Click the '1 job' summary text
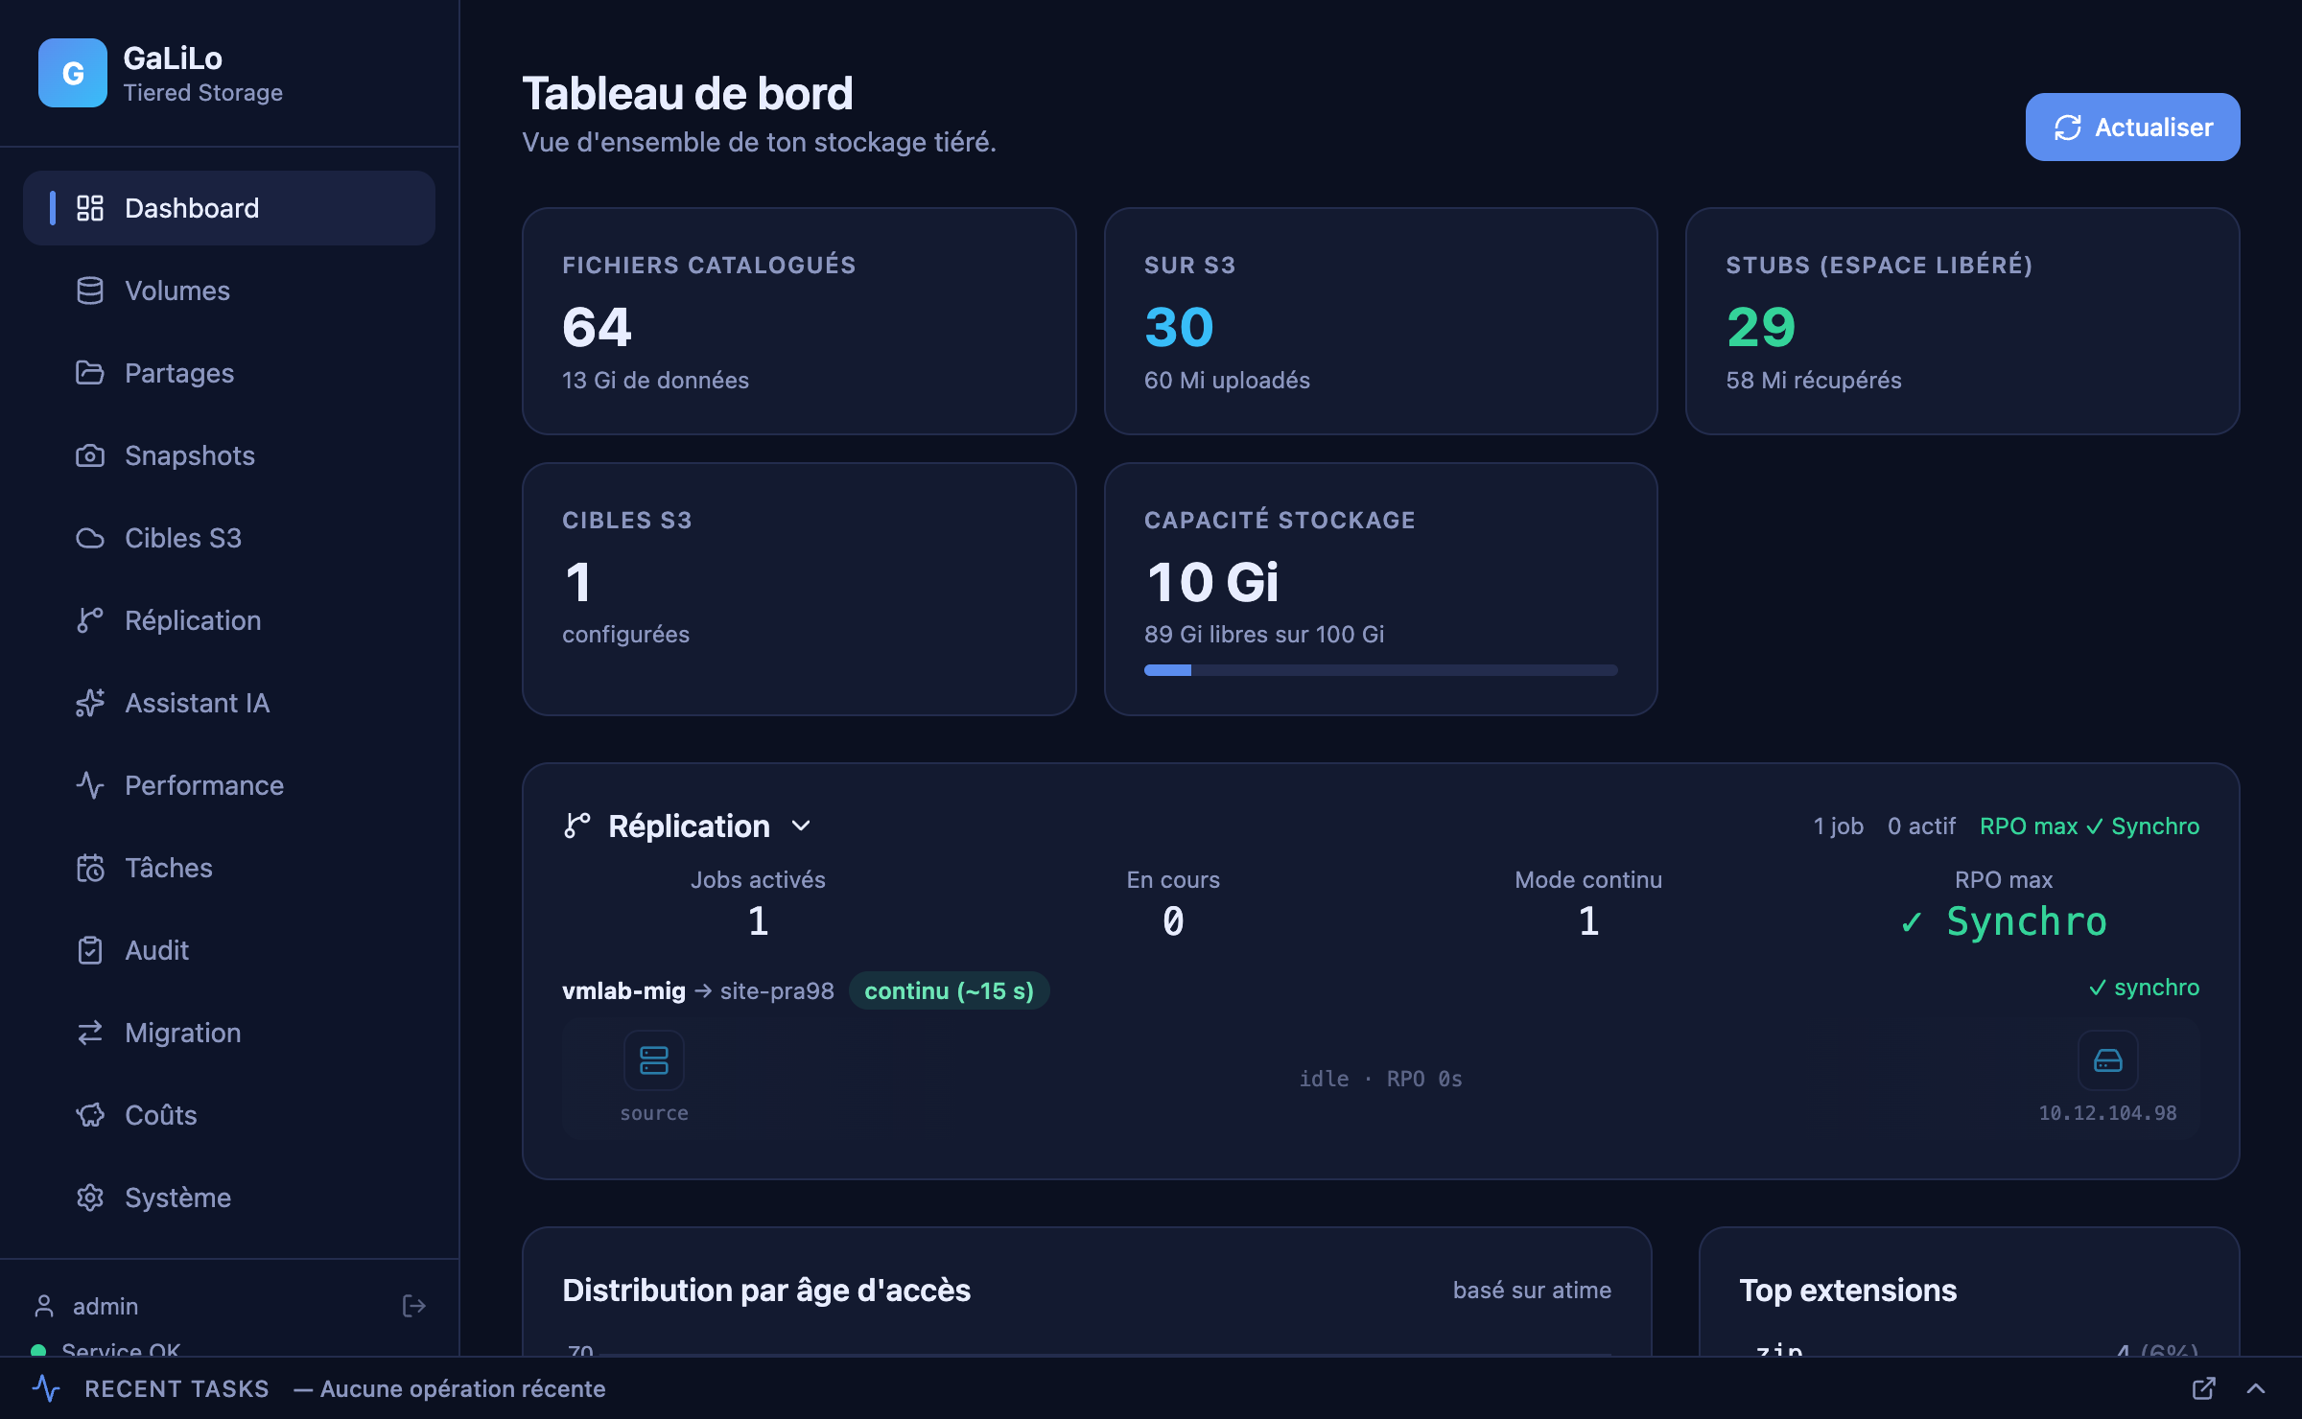 click(x=1838, y=826)
